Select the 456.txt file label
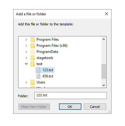This screenshot has height=126, width=125. coord(48,76)
